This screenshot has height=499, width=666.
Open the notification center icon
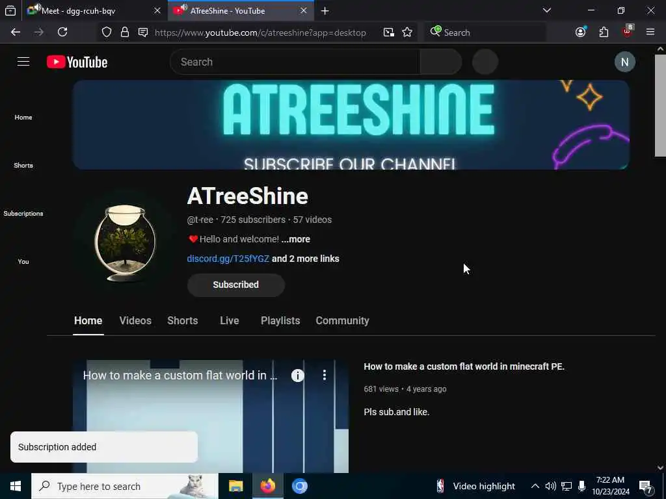coord(646,487)
